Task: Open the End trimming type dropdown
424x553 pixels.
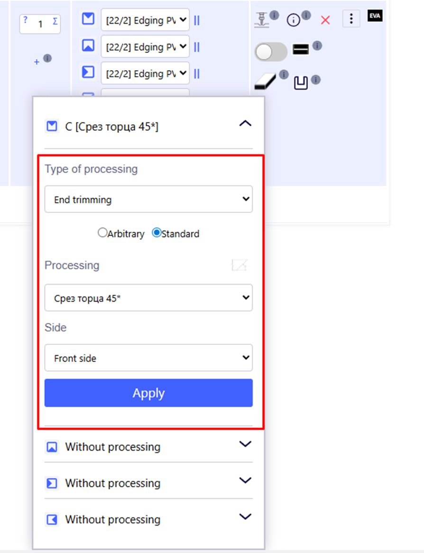Action: (x=148, y=199)
